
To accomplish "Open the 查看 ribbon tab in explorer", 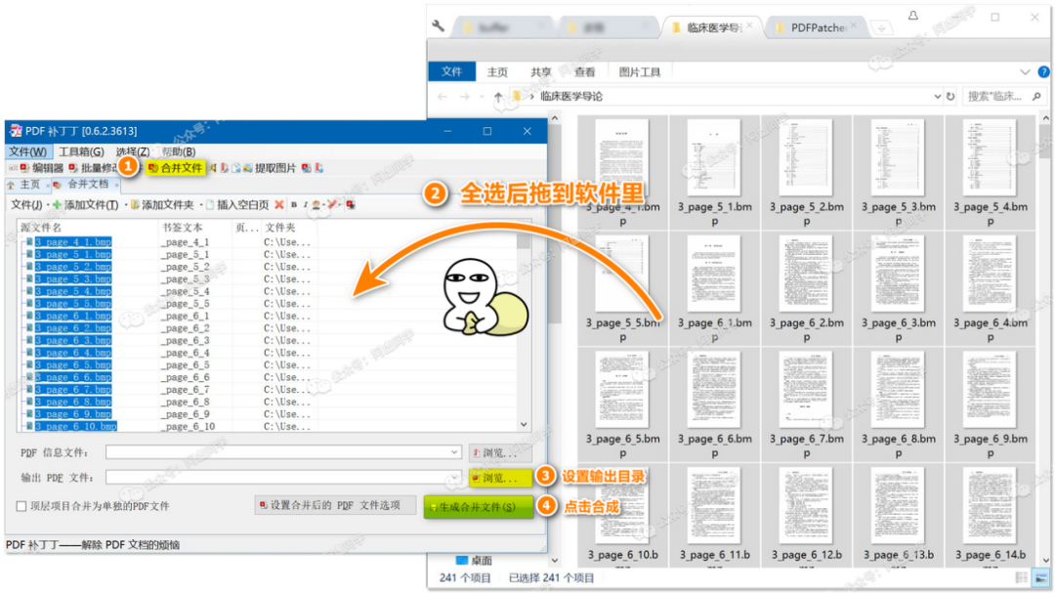I will tap(585, 72).
